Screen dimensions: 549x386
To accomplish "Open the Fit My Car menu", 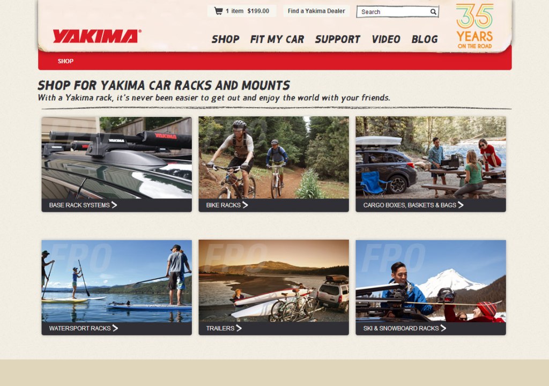I will 277,39.
